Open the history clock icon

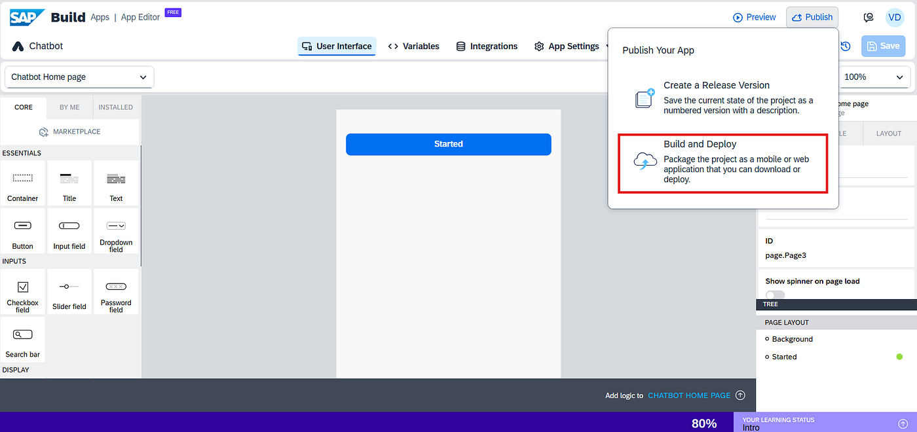click(846, 46)
